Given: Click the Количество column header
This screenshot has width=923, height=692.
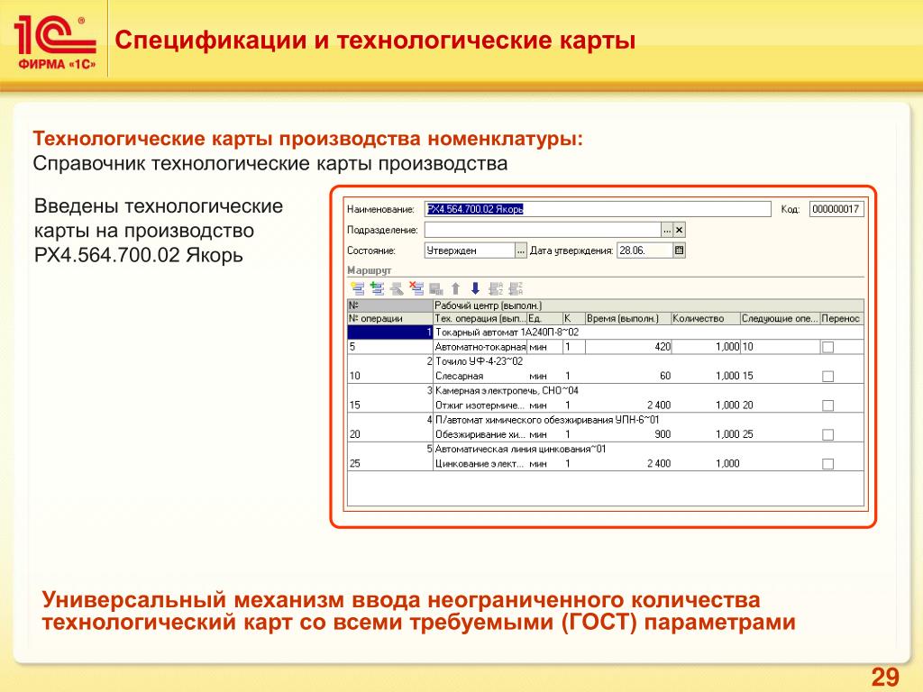Looking at the screenshot, I should coord(705,318).
